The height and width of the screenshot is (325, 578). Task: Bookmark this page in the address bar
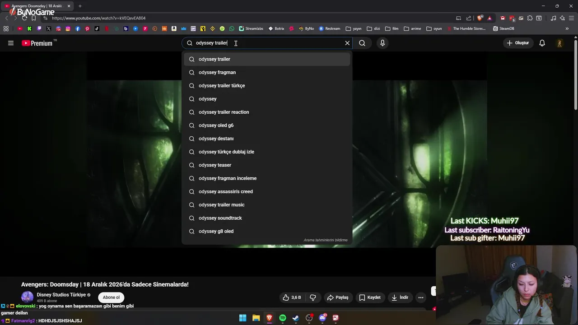33,18
